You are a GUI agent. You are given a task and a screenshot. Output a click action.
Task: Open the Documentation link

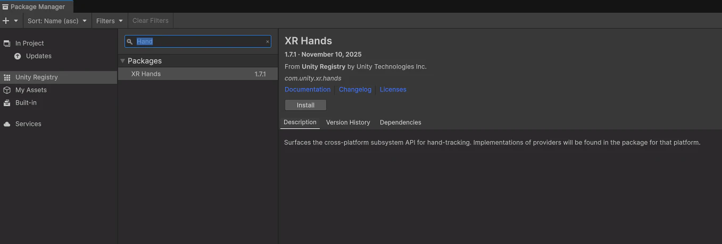(308, 90)
